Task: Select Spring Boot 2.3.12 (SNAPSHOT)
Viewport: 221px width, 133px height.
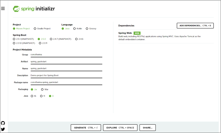Action: tap(14, 43)
